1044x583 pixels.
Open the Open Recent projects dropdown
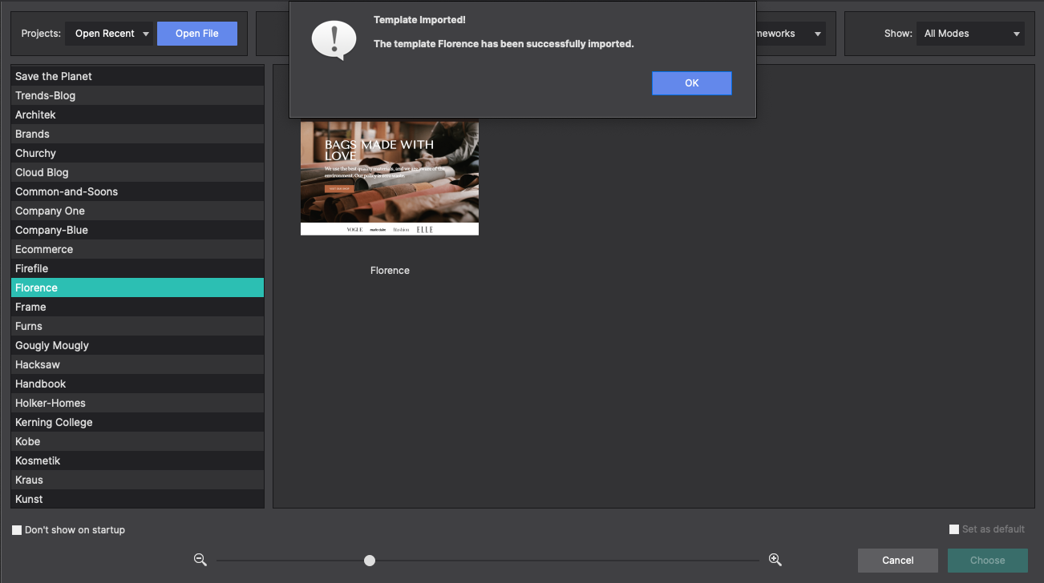coord(111,34)
